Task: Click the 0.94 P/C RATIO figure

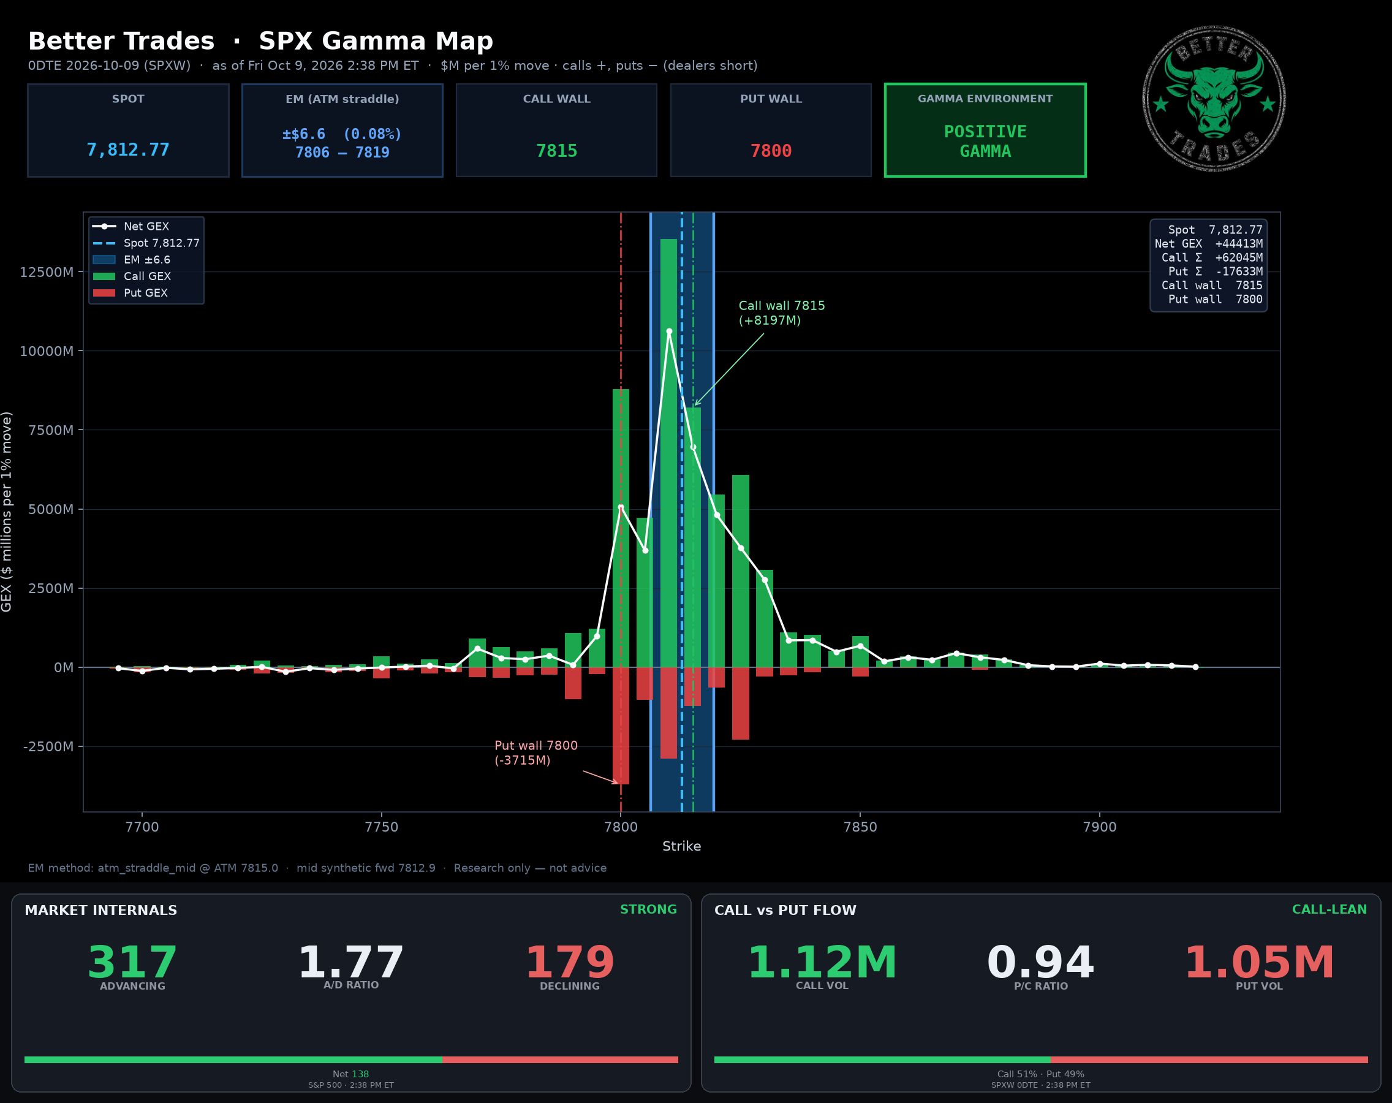Action: click(x=1041, y=962)
